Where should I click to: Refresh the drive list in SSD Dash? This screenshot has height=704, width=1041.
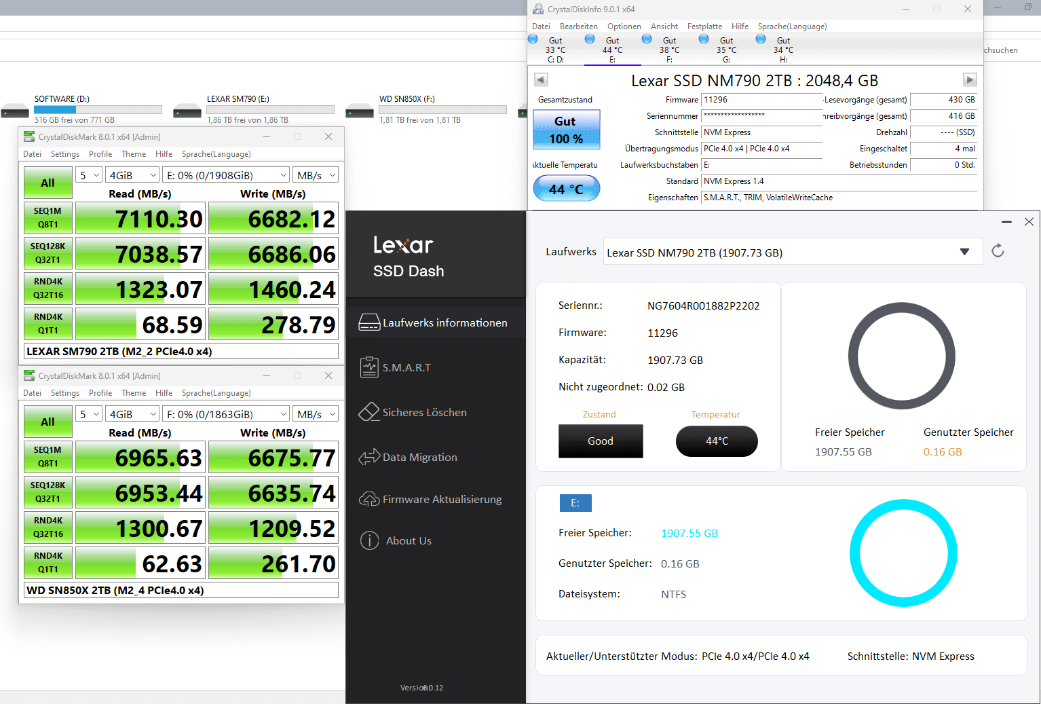[998, 251]
